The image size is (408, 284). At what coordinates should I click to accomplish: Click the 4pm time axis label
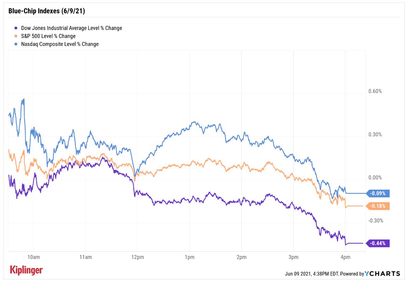[x=345, y=257]
